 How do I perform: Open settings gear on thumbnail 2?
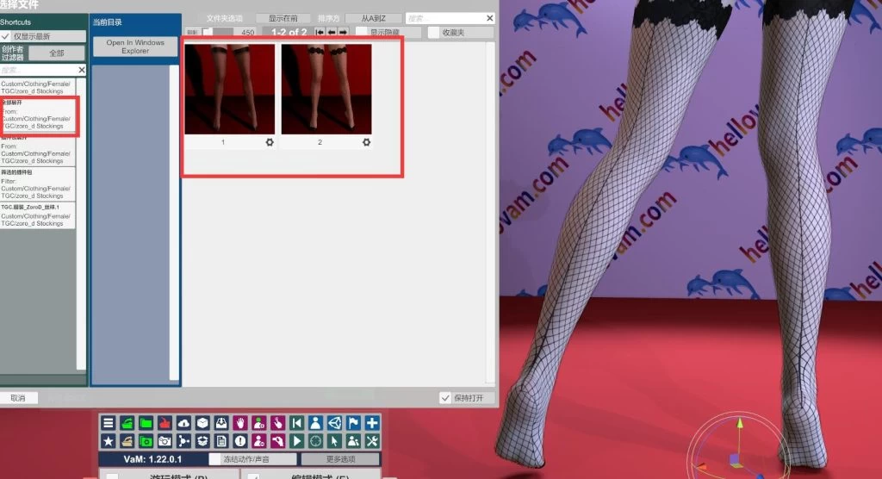367,142
